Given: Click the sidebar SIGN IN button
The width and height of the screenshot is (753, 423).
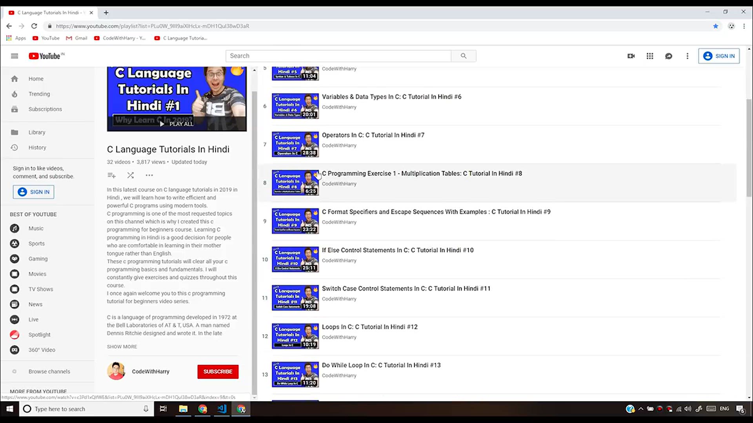Looking at the screenshot, I should (x=34, y=192).
